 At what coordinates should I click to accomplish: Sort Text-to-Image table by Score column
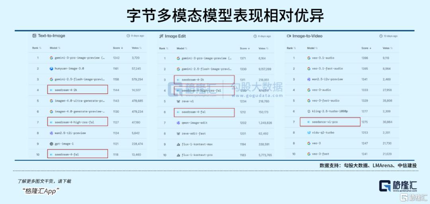coord(118,48)
